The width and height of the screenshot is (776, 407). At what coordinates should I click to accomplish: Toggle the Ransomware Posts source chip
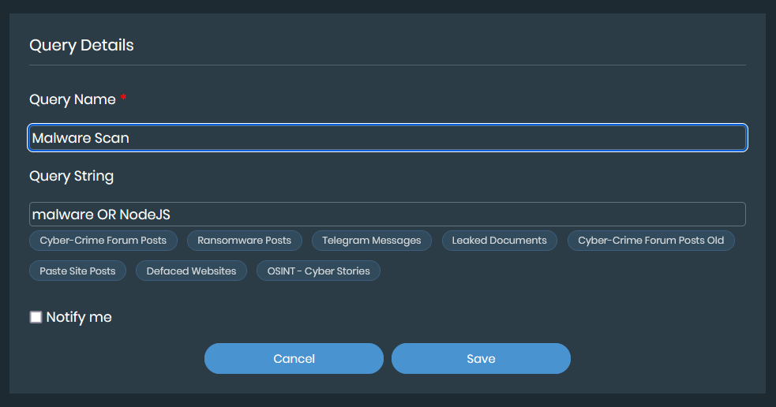pyautogui.click(x=244, y=241)
